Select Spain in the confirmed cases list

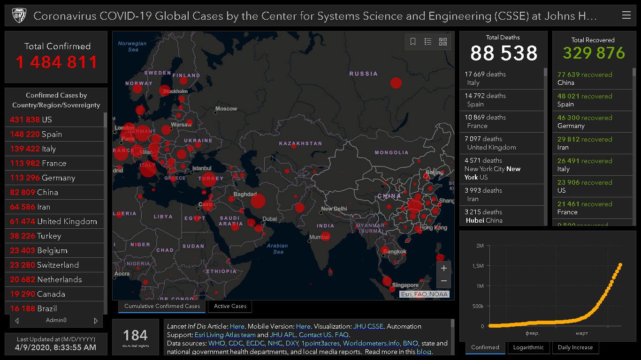point(52,134)
